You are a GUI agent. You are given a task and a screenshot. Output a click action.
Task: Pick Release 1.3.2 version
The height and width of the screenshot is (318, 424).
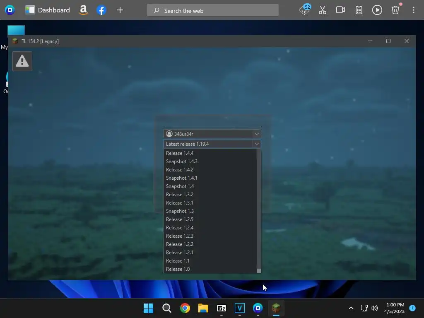click(210, 195)
